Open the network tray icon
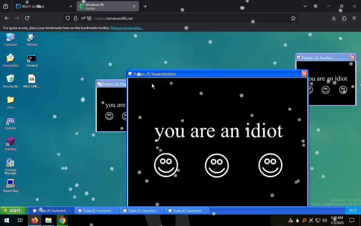This screenshot has height=226, width=361. pos(318,220)
